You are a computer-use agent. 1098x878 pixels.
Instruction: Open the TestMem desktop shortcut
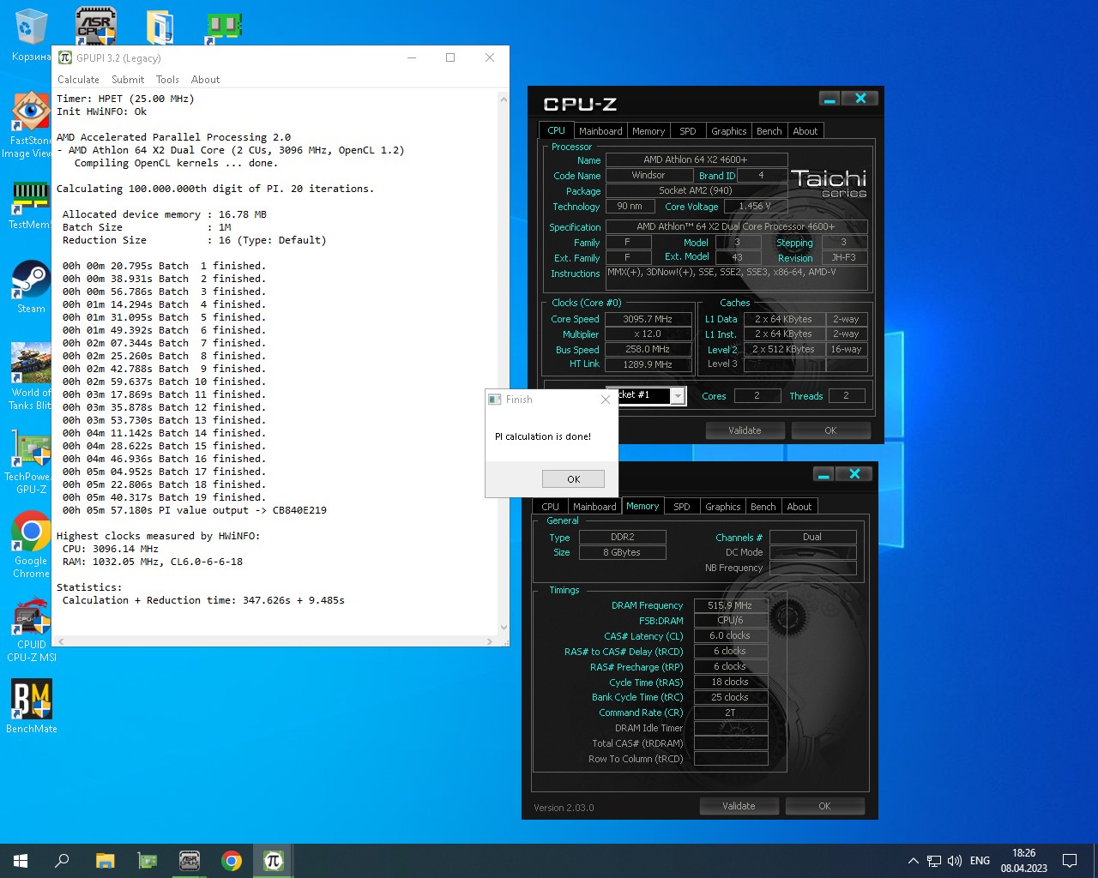(31, 204)
